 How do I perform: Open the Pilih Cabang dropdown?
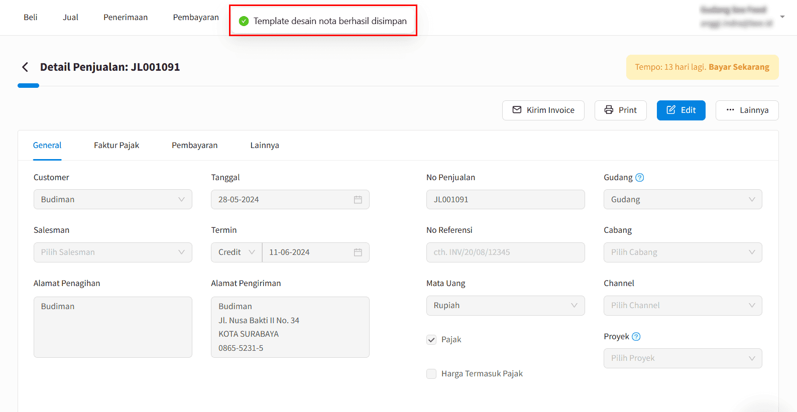(682, 252)
